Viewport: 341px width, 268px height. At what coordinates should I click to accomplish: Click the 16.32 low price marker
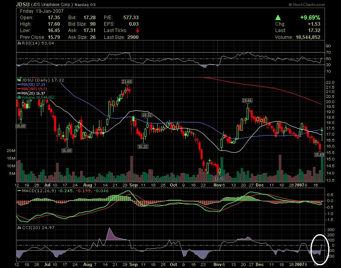[x=143, y=146]
